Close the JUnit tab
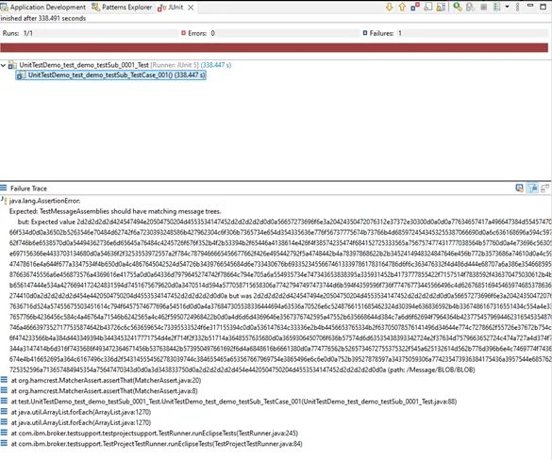 191,8
